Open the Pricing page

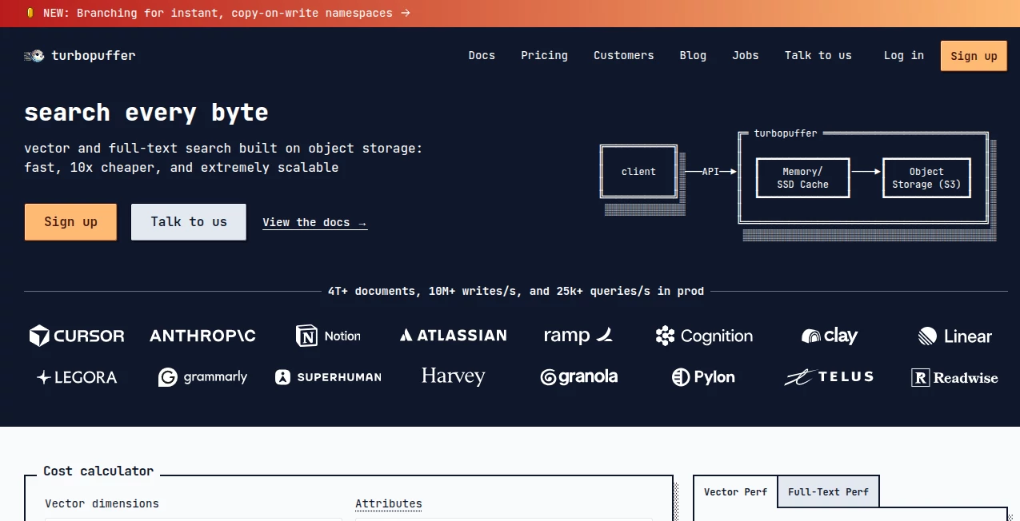click(544, 55)
